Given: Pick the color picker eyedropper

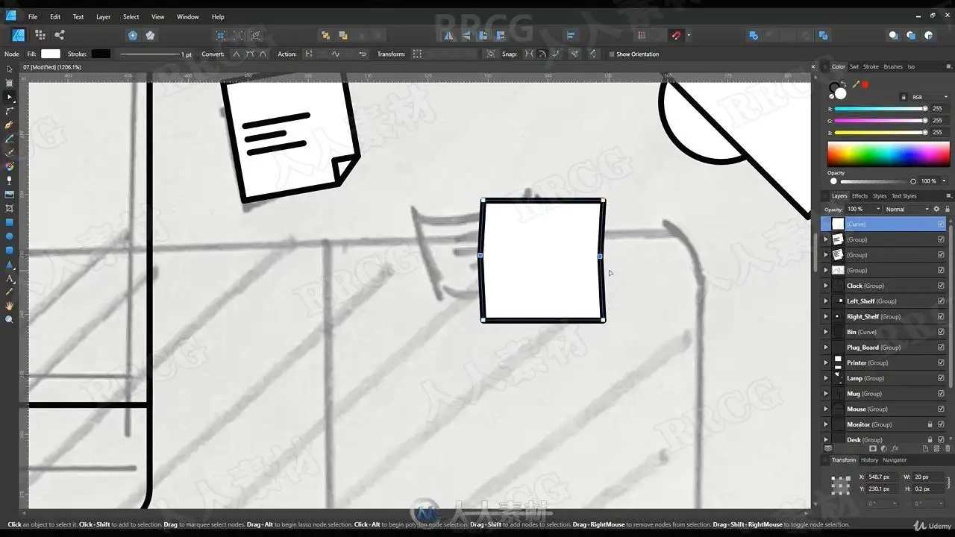Looking at the screenshot, I should [x=856, y=84].
